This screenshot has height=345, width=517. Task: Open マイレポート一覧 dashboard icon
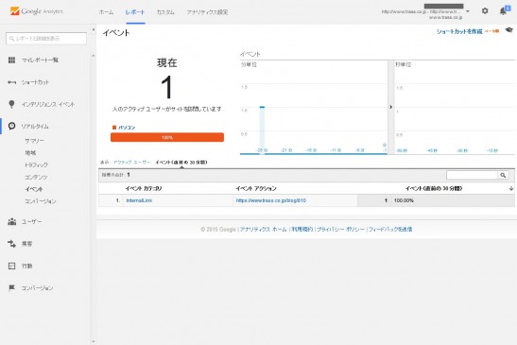click(11, 60)
